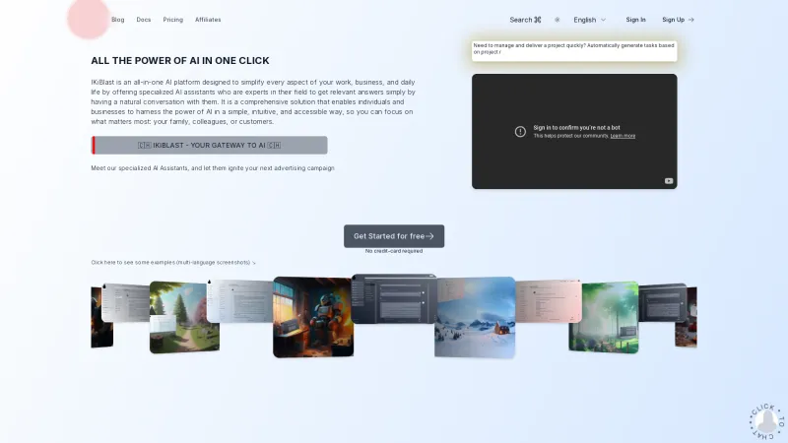
Task: Click Get Started for free button
Action: 394,236
